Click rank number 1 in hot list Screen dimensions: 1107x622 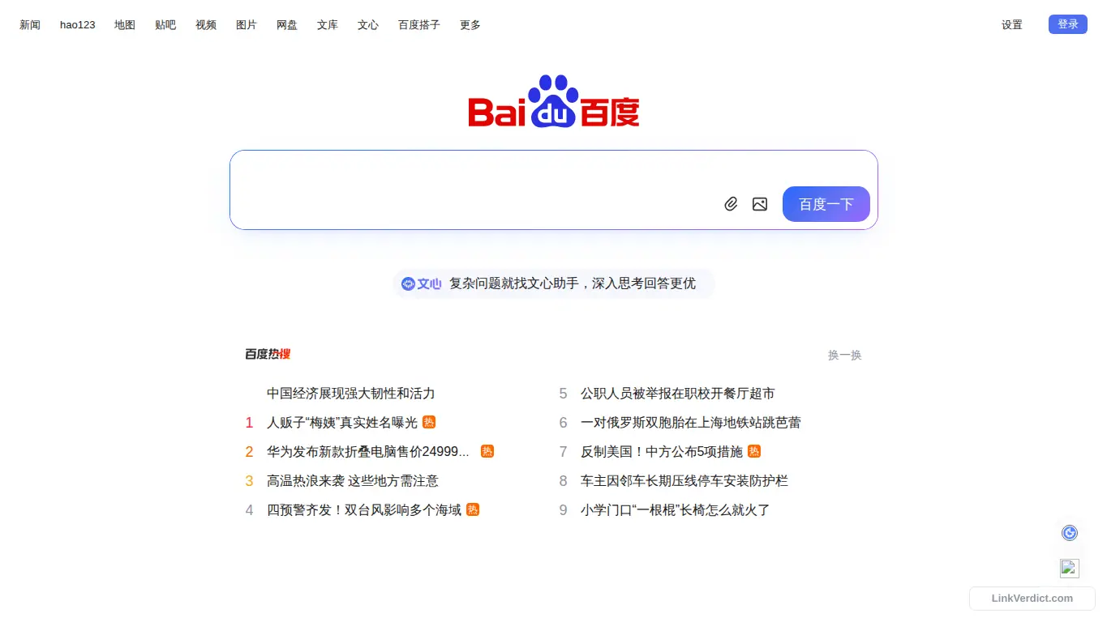250,423
